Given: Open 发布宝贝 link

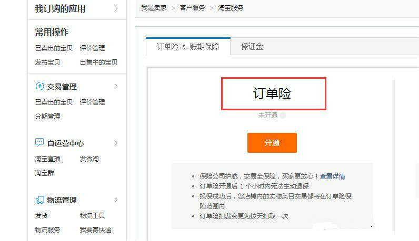Looking at the screenshot, I should click(x=47, y=62).
